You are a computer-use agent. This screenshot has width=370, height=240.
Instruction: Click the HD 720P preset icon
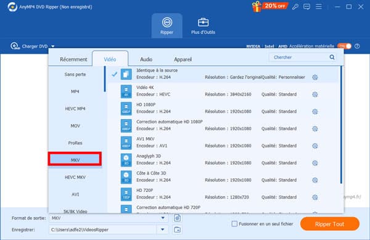coord(126,194)
